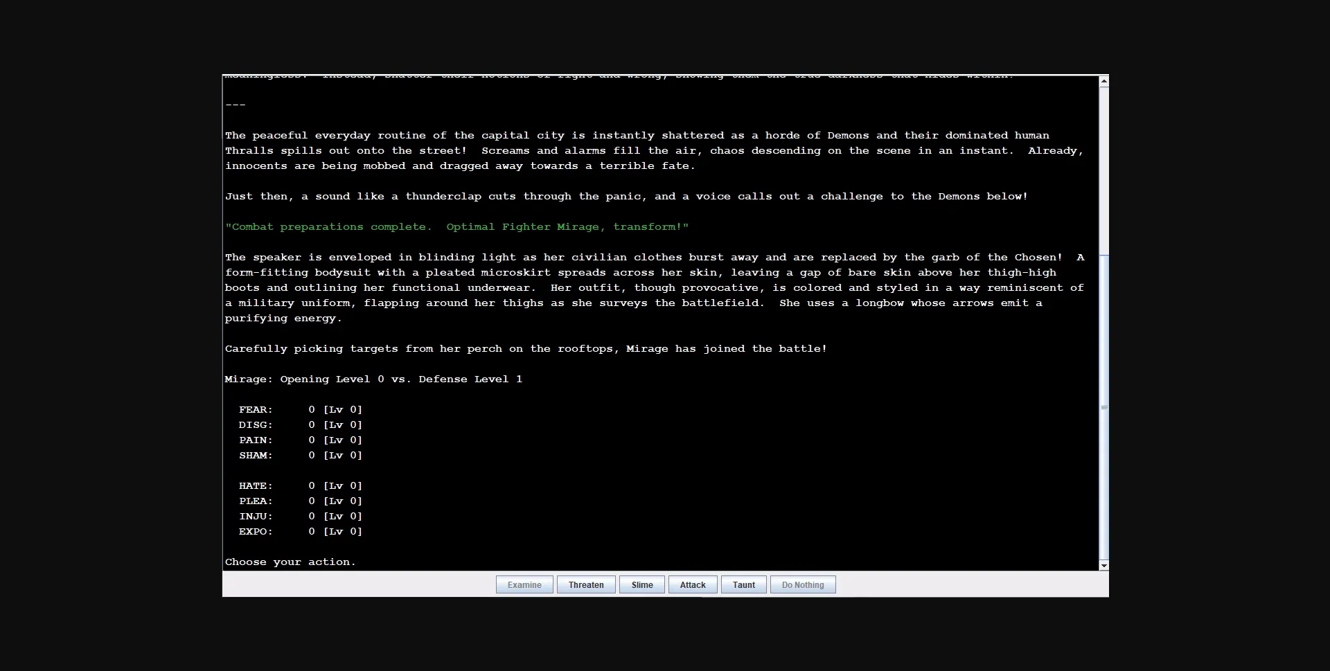Screen dimensions: 1330x671
Task: Click the 'Mirage has joined the battle' sentence
Action: click(525, 349)
